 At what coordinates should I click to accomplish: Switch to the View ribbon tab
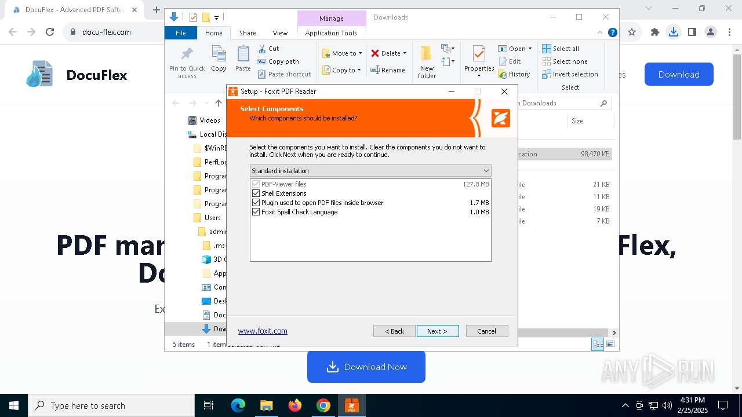[280, 33]
